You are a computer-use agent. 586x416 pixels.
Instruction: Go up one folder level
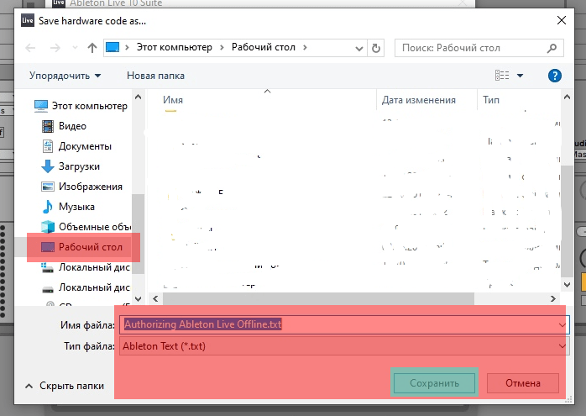(x=92, y=48)
